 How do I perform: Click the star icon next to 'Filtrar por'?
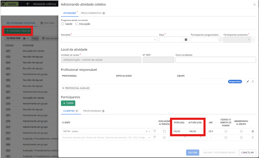pyautogui.click(x=24, y=38)
